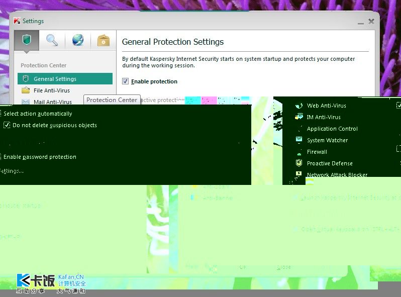Open the Protection Center shield tab
401x297 pixels.
27,40
